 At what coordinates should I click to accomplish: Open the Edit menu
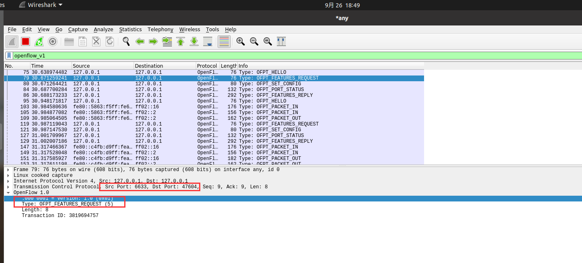(27, 30)
